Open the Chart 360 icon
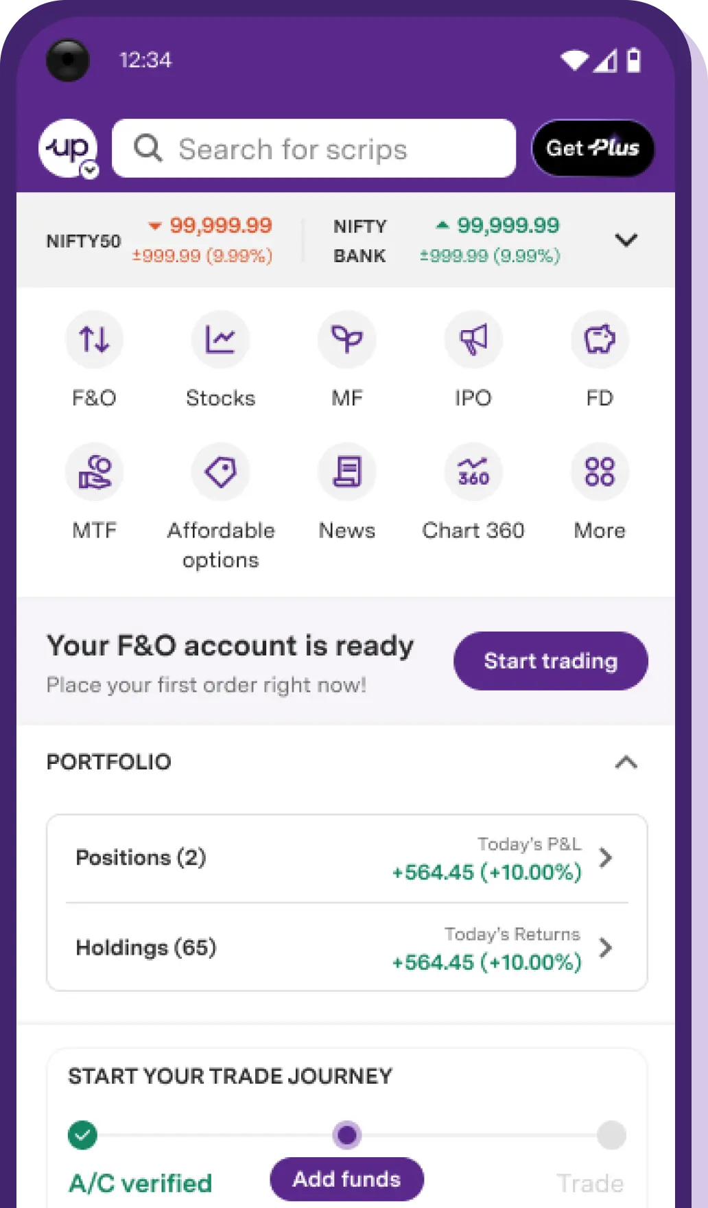Viewport: 708px width, 1208px height. (473, 472)
